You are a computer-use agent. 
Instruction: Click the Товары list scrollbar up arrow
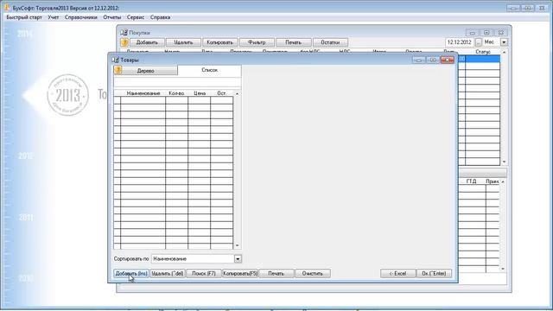[x=237, y=93]
